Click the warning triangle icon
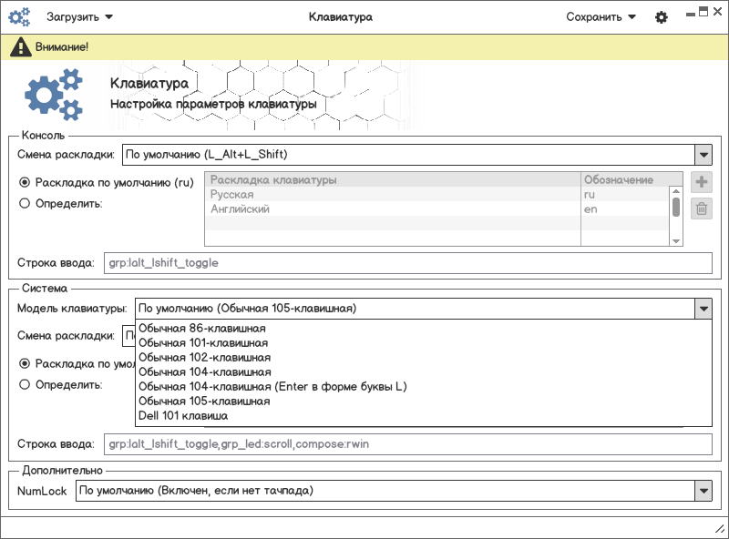Screen dimensions: 729x539 click(x=19, y=46)
